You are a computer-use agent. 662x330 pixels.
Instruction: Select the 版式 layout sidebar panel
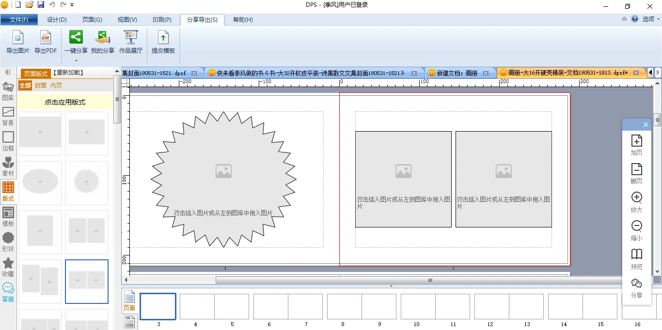click(8, 192)
